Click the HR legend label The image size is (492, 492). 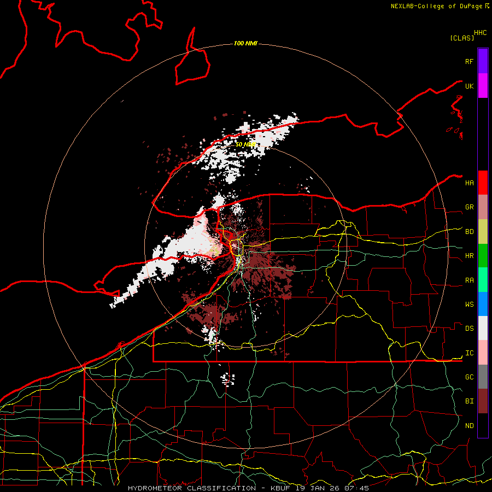pos(469,256)
